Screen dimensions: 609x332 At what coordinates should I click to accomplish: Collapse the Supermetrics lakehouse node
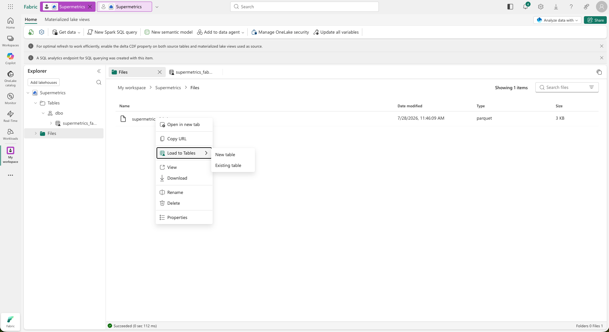point(28,93)
